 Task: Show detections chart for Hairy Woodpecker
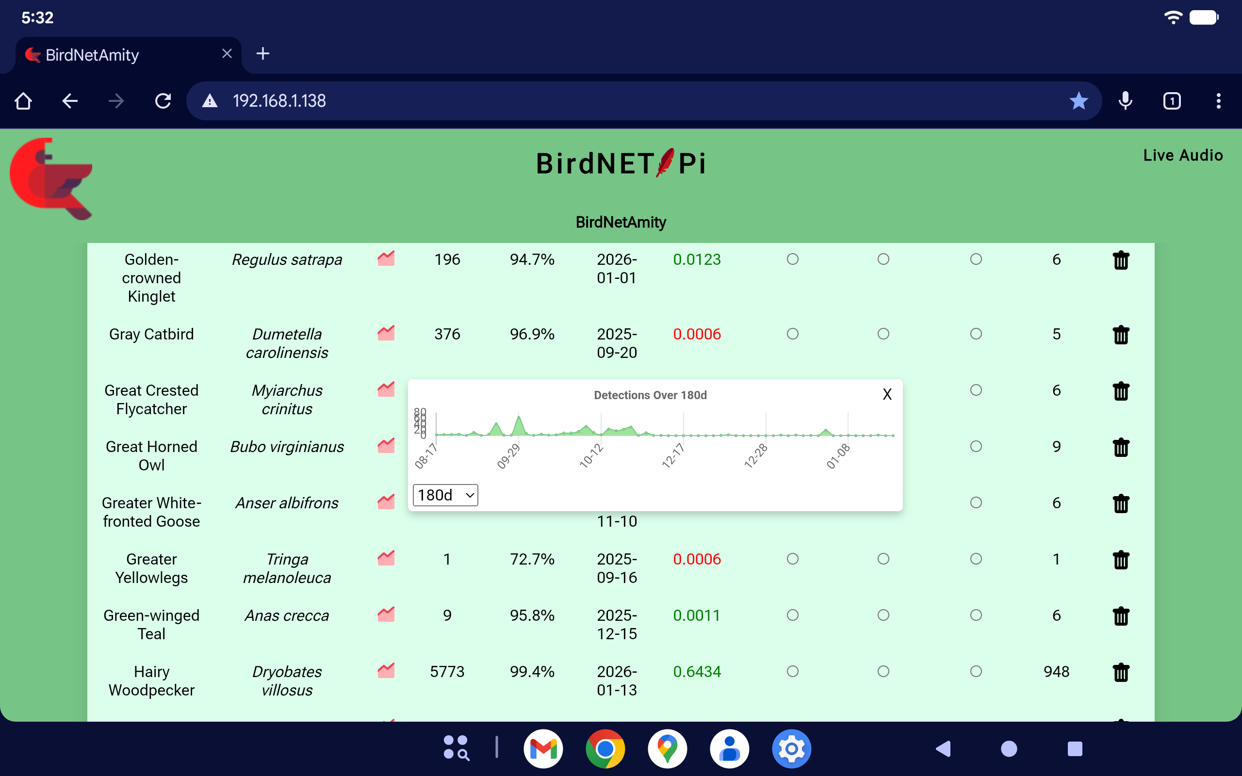click(x=386, y=671)
